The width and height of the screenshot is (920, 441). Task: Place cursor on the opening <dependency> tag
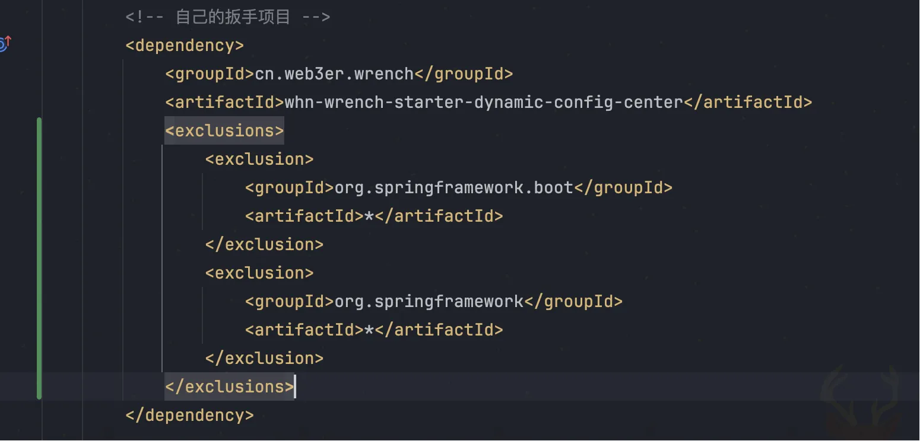coord(185,46)
